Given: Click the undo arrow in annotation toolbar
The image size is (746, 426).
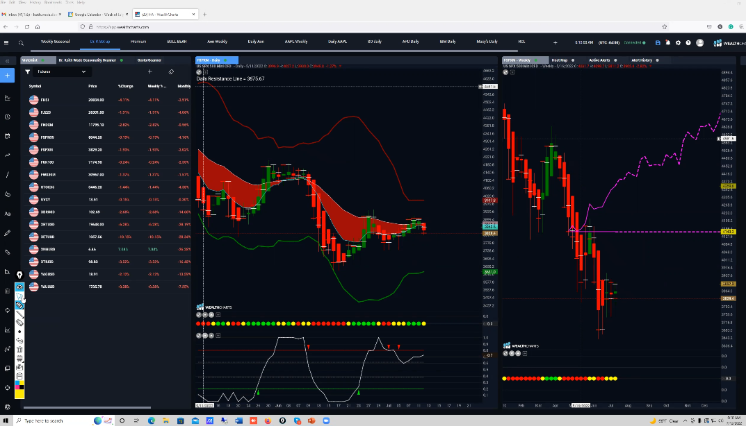Looking at the screenshot, I should coord(19,341).
